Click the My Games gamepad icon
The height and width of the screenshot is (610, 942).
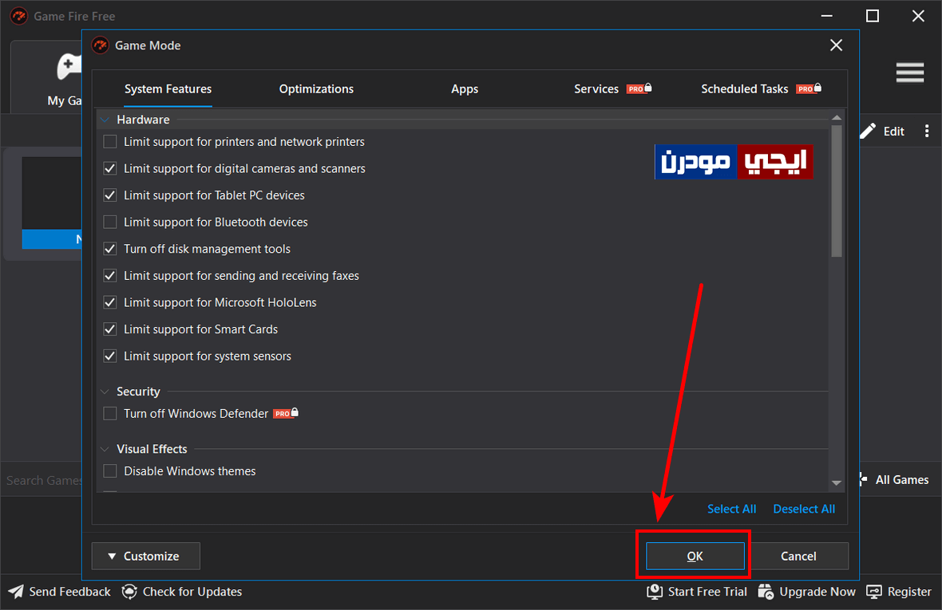click(x=69, y=66)
